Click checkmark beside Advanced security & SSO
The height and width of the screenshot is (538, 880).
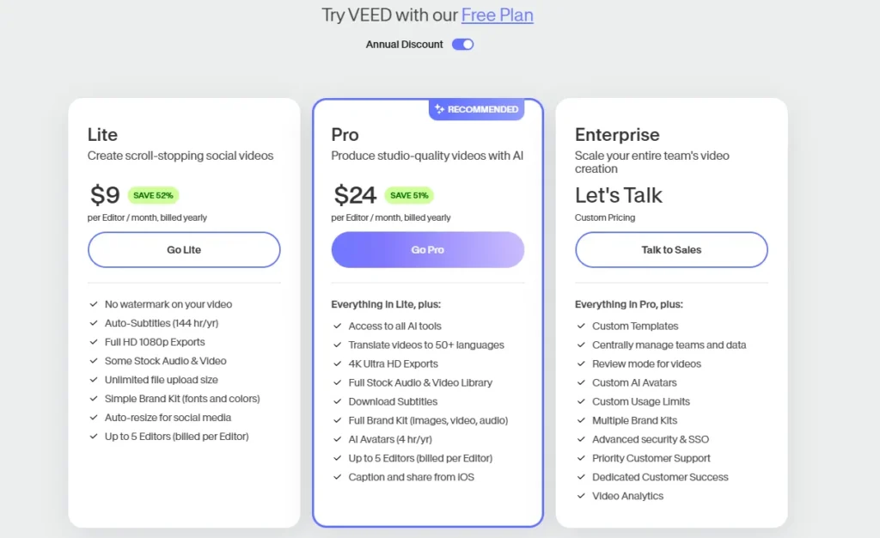pyautogui.click(x=582, y=439)
